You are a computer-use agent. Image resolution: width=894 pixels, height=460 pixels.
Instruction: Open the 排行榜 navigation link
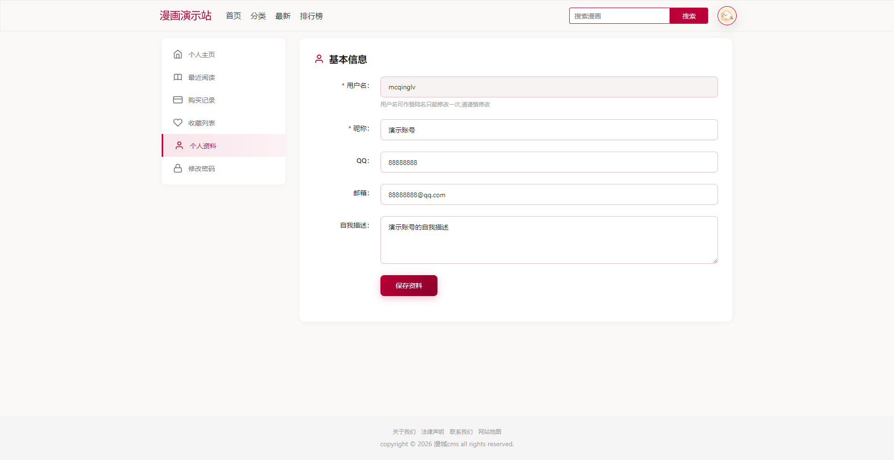tap(311, 16)
